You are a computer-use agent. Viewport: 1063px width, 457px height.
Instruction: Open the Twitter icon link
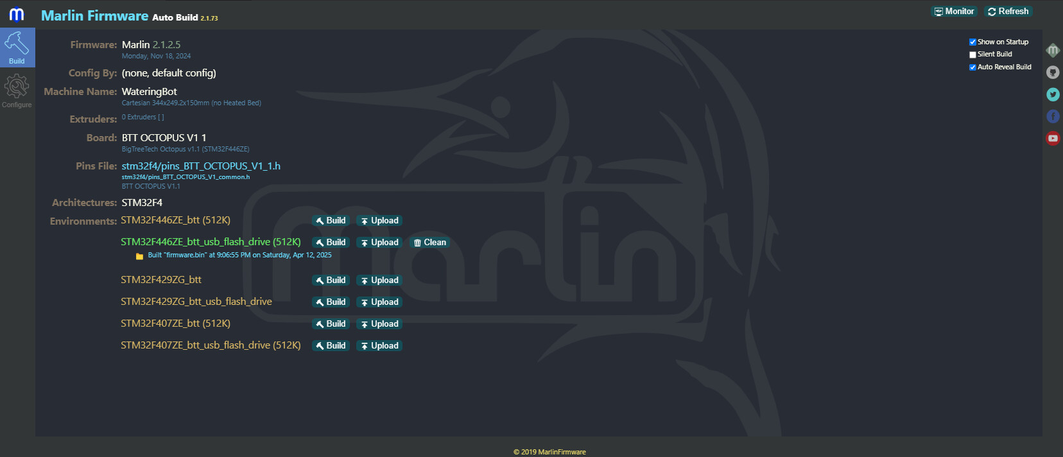point(1053,94)
